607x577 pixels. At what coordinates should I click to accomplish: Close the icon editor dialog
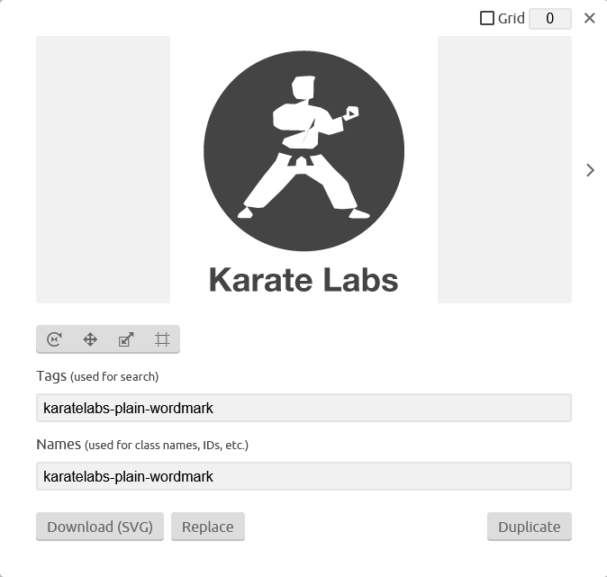pyautogui.click(x=590, y=18)
